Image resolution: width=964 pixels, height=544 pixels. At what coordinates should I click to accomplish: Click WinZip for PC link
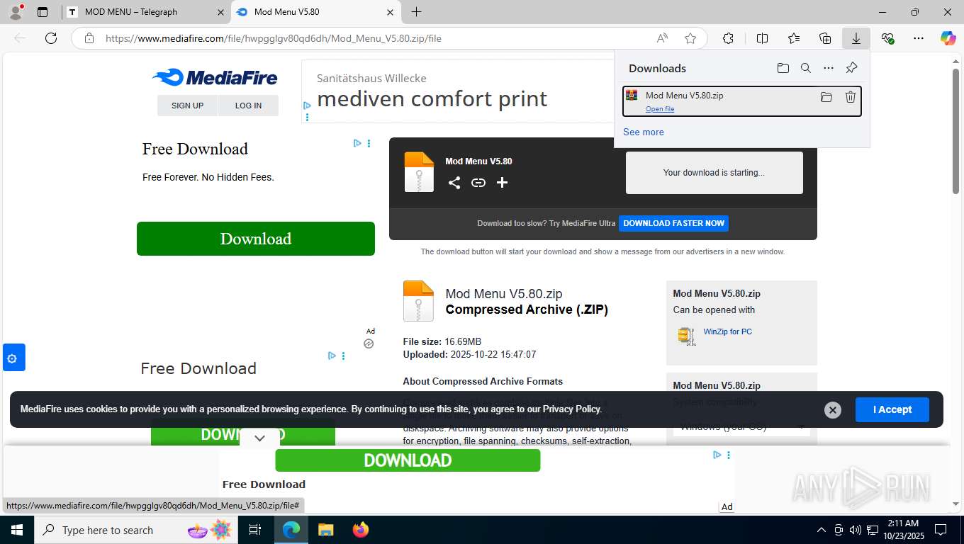pyautogui.click(x=727, y=331)
